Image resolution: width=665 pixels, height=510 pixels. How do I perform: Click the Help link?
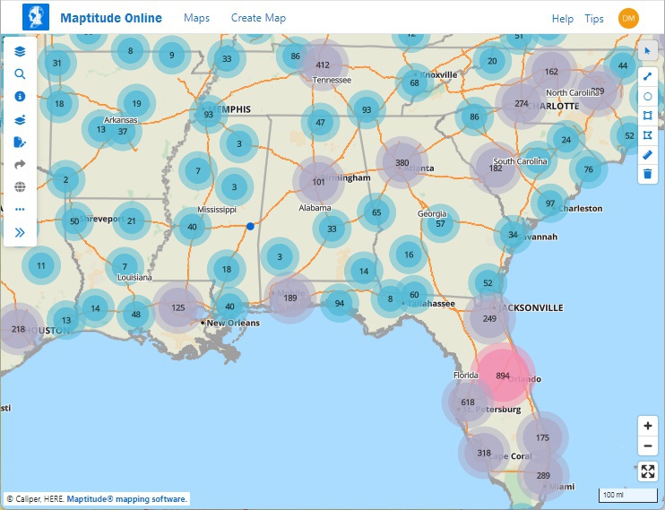point(562,19)
